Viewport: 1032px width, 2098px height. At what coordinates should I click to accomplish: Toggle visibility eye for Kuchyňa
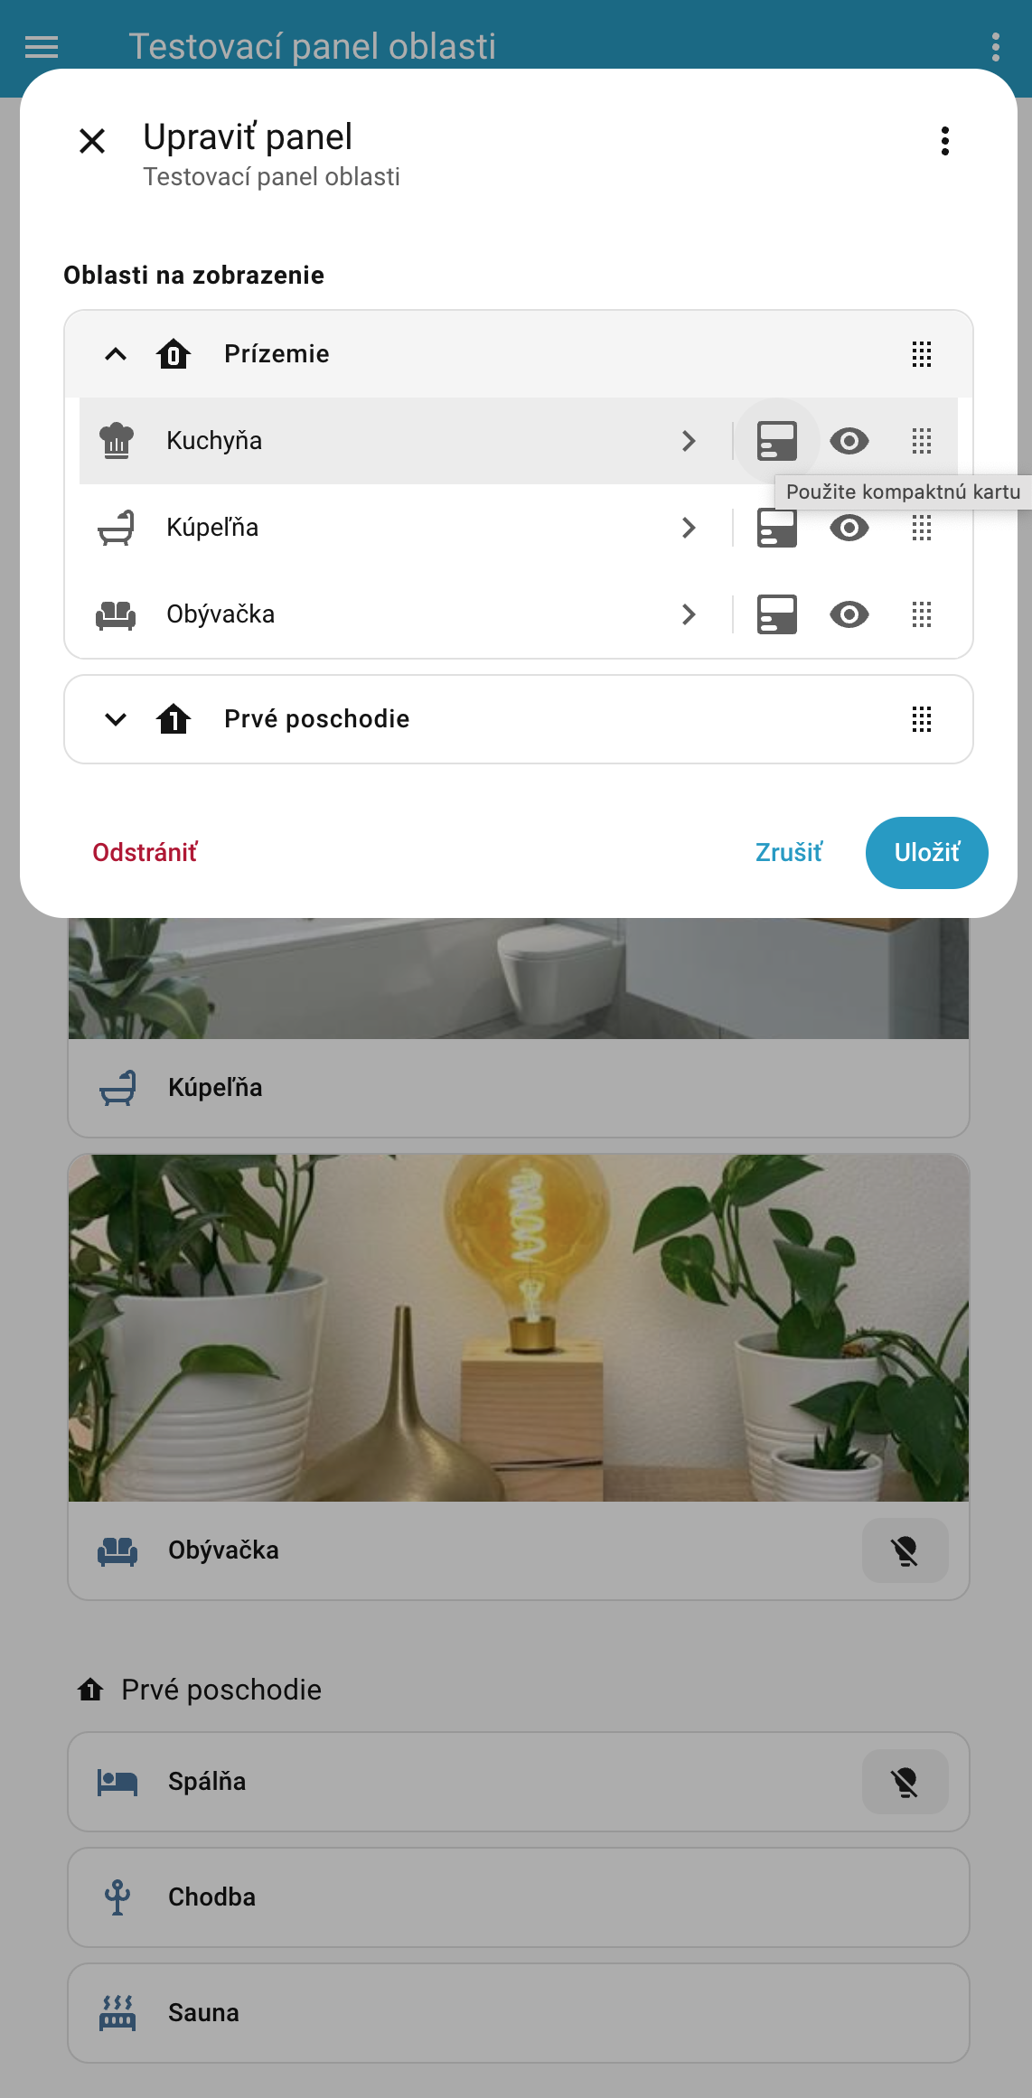click(x=849, y=441)
